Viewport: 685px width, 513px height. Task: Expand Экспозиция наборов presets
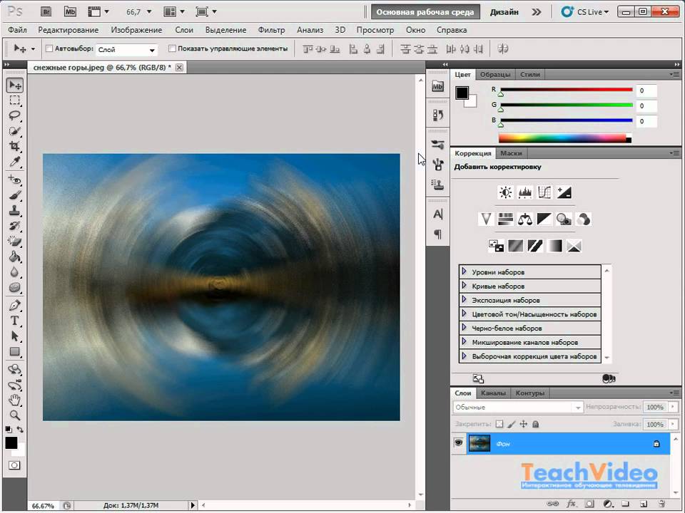(x=464, y=300)
